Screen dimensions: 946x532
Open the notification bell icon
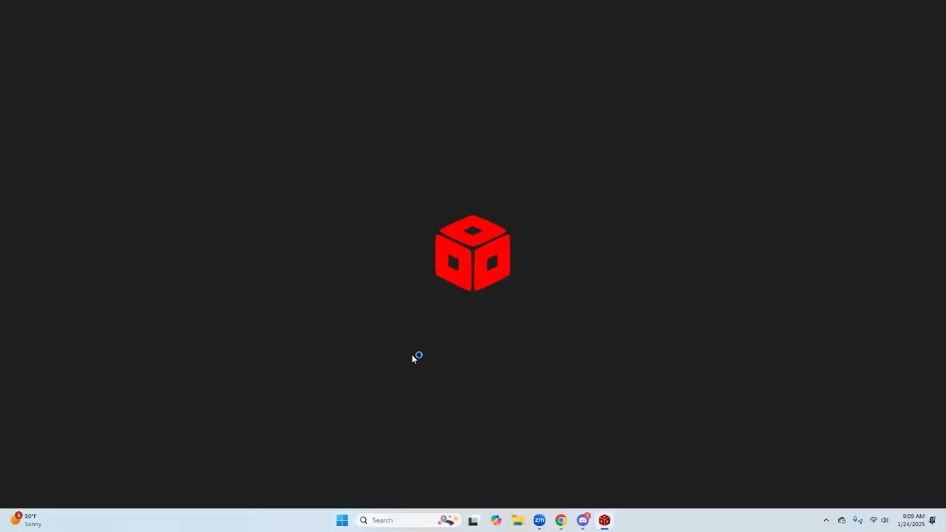[x=933, y=520]
